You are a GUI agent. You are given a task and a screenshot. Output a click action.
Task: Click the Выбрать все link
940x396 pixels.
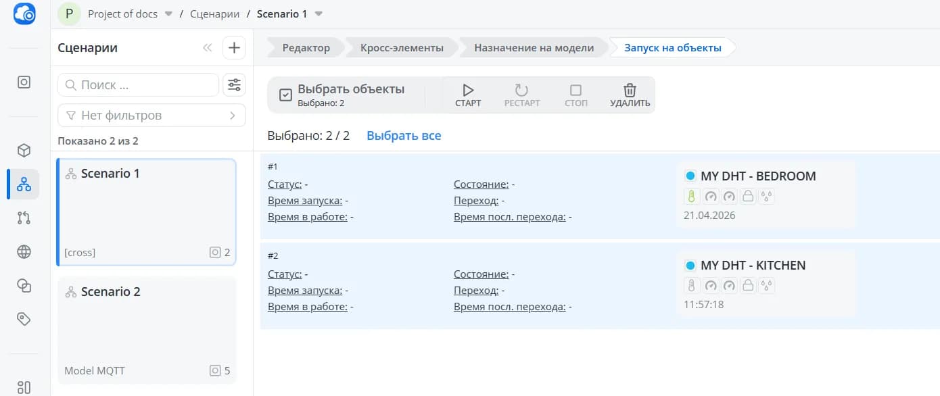pyautogui.click(x=404, y=136)
